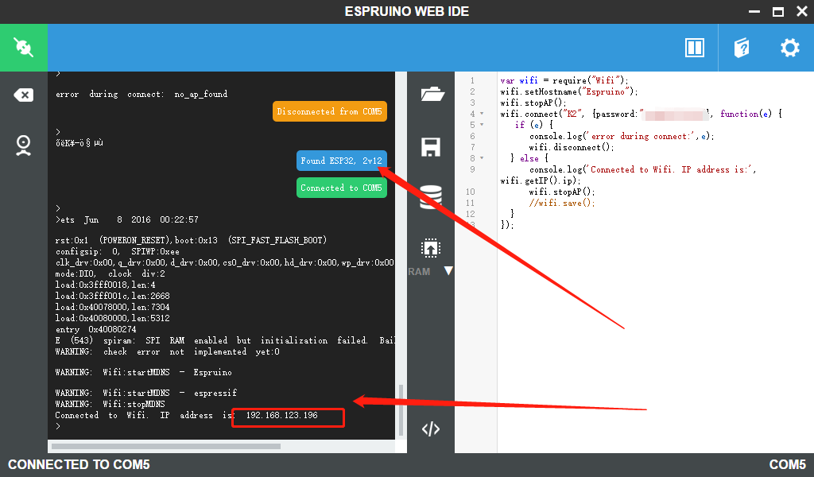The width and height of the screenshot is (814, 477).
Task: Click the green connect/disconnect plug icon
Action: pos(23,48)
